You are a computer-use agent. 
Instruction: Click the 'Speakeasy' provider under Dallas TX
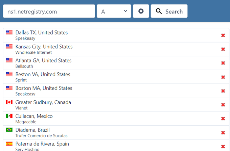click(25, 39)
